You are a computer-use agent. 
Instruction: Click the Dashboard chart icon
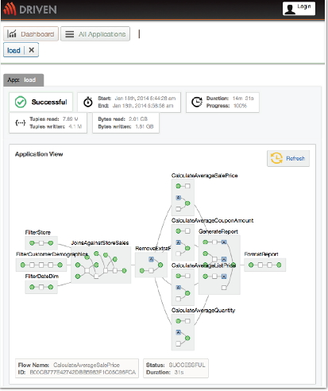point(12,33)
